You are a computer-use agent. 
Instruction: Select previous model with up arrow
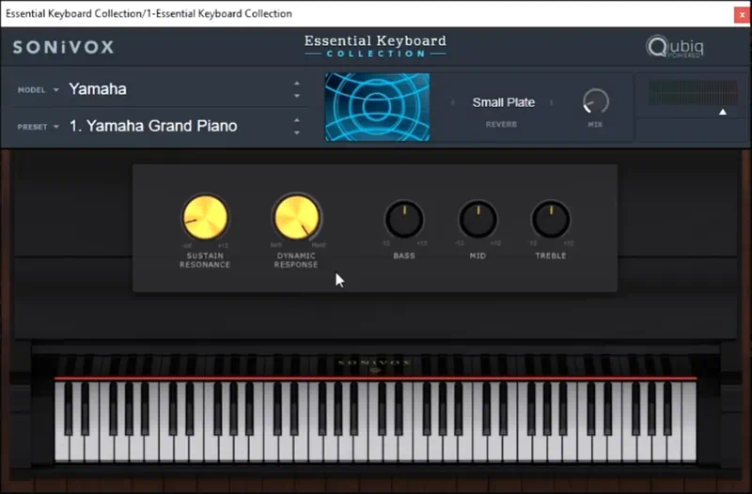(297, 84)
